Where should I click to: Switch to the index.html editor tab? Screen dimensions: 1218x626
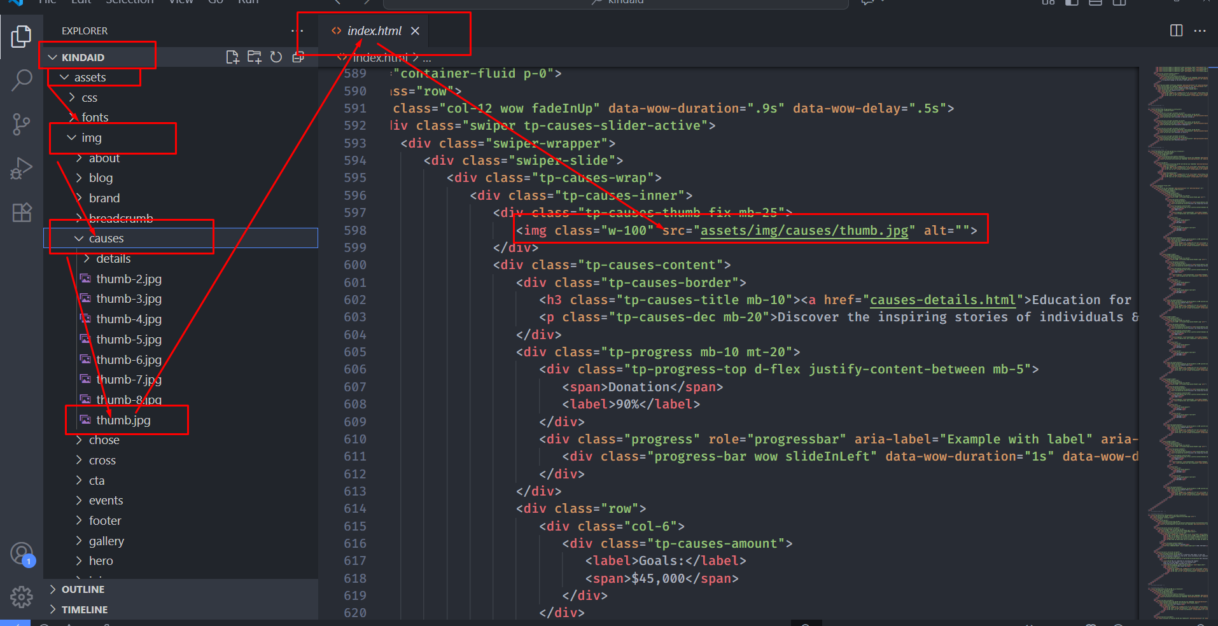374,31
